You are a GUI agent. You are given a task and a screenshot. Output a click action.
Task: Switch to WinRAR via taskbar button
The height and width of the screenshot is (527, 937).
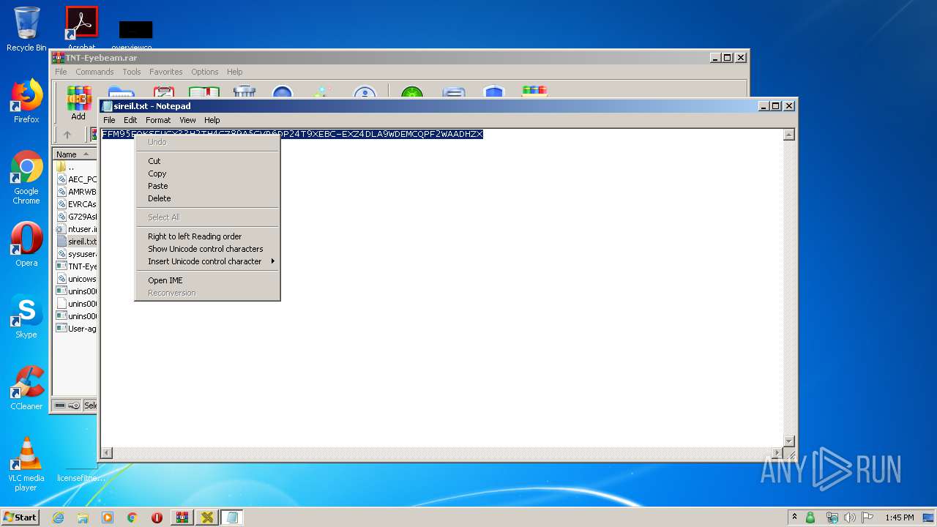182,517
